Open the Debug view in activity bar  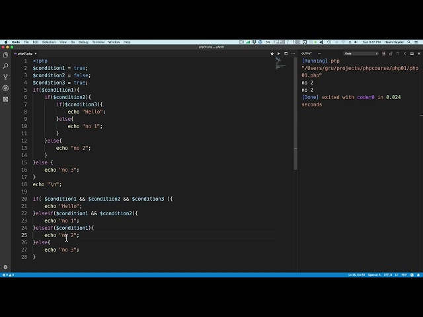point(5,88)
